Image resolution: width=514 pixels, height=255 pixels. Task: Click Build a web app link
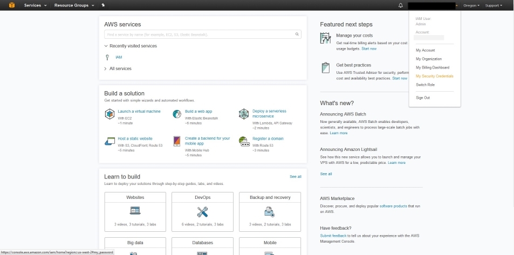198,112
